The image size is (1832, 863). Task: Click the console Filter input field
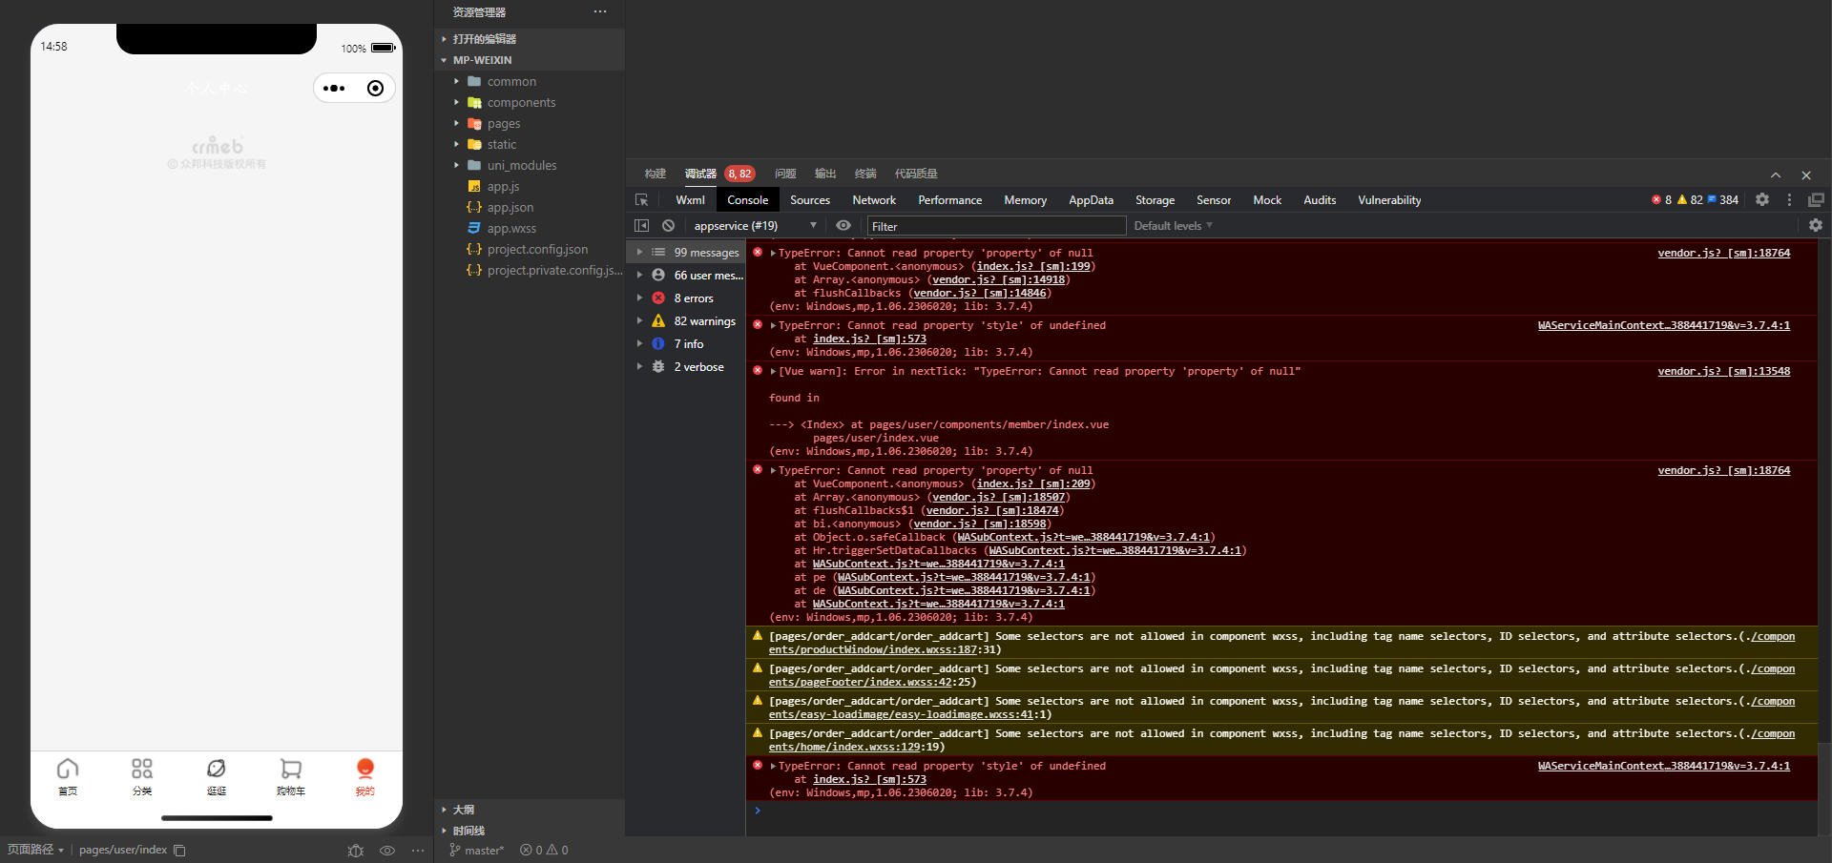996,226
